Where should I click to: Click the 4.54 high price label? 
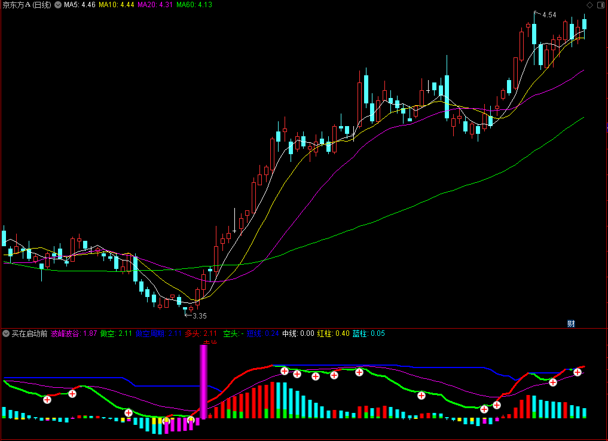(x=549, y=15)
